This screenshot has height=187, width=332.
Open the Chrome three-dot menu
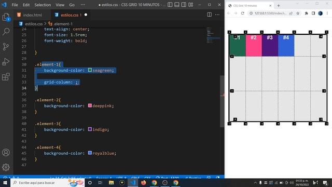pos(327,13)
